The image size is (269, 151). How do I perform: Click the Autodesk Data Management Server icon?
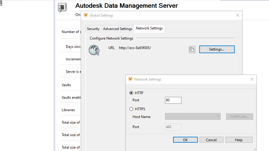pos(62,8)
